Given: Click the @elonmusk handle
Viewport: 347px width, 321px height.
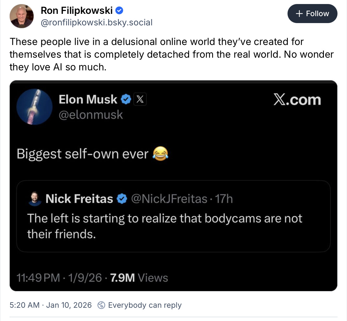Looking at the screenshot, I should point(91,115).
